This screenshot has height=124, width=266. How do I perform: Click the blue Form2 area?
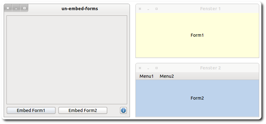coord(197,105)
